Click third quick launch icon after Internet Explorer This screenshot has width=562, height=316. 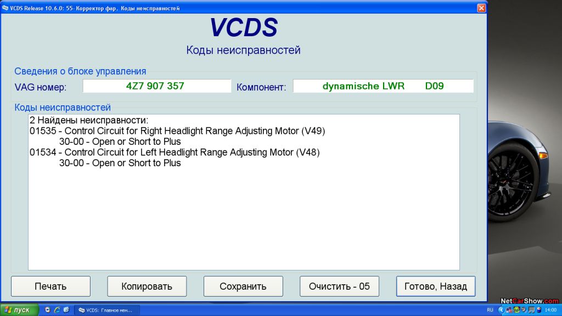(66, 310)
